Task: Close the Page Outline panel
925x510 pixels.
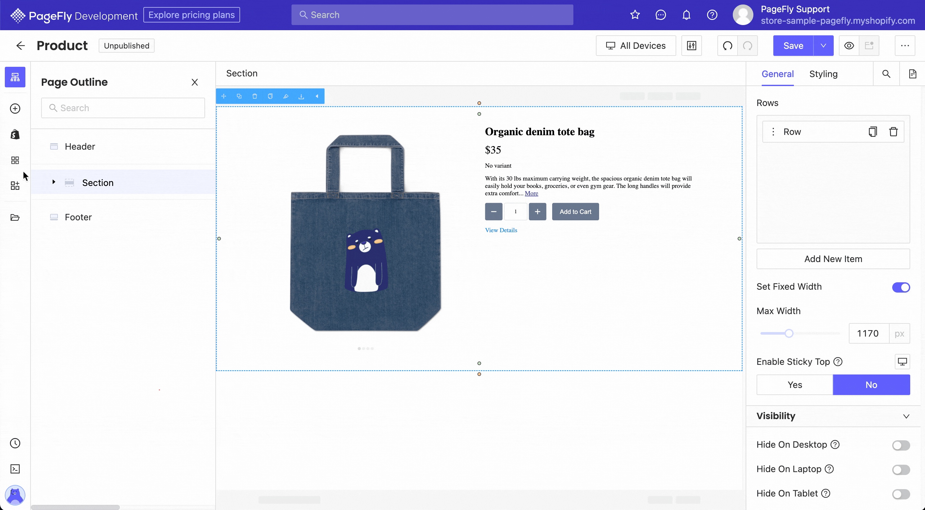Action: [x=195, y=82]
